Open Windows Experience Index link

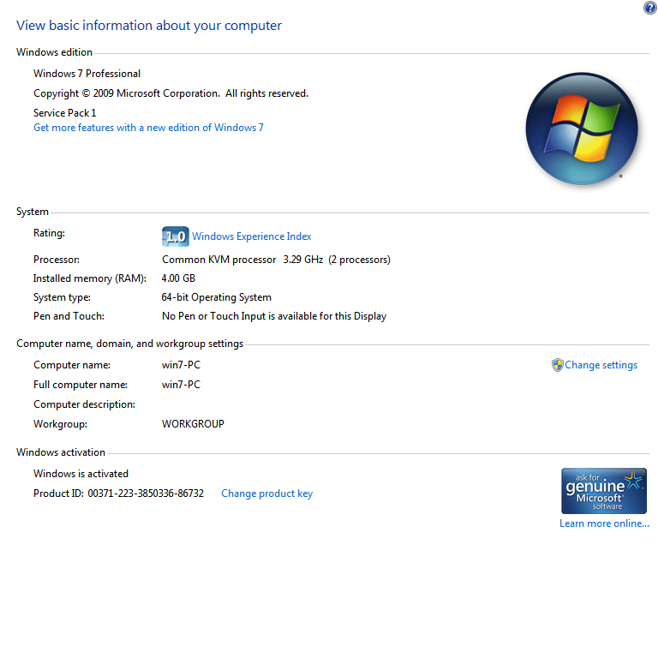(251, 236)
